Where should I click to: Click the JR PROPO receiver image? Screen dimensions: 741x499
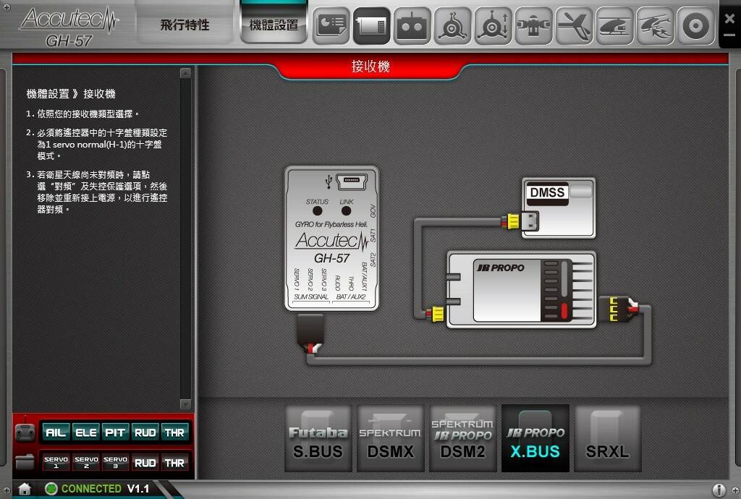(x=521, y=289)
